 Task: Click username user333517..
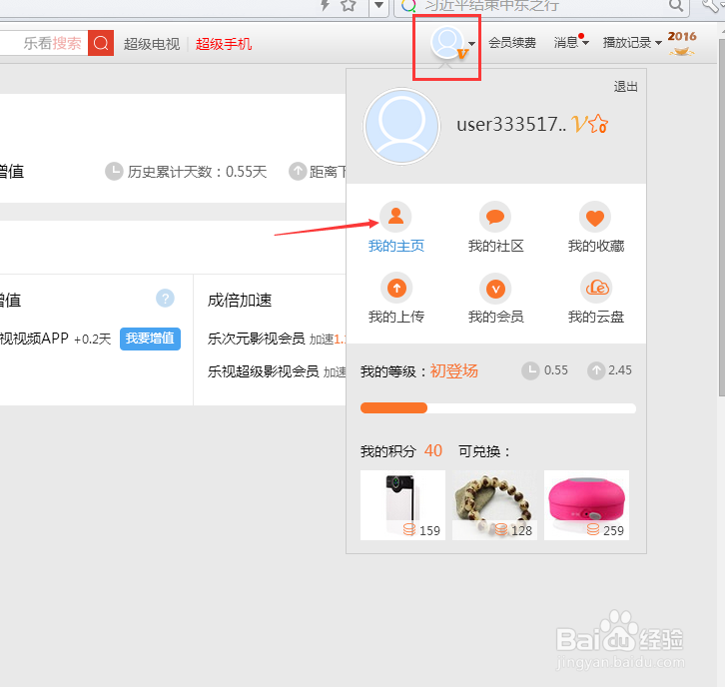point(511,125)
